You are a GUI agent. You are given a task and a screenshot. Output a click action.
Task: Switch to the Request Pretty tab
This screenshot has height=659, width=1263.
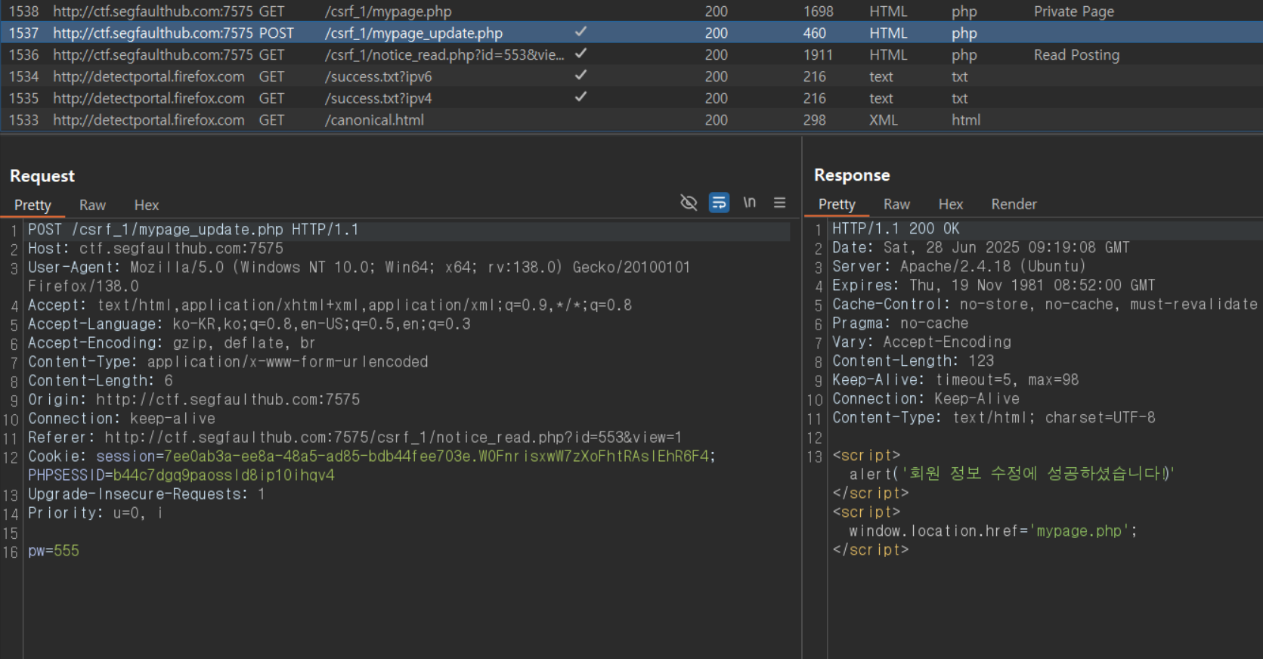coord(33,205)
